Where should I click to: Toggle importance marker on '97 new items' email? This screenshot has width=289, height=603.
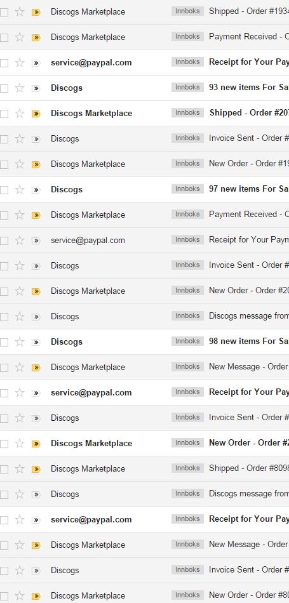(x=36, y=190)
